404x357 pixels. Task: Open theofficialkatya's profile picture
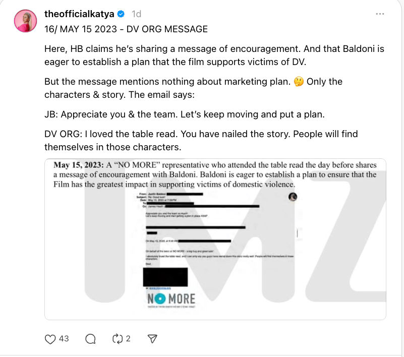24,21
